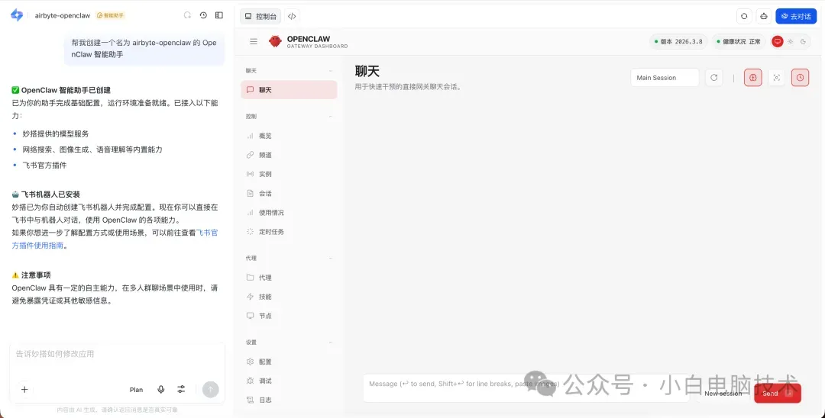Select 聊天 in the sidebar
This screenshot has width=825, height=418.
click(289, 90)
